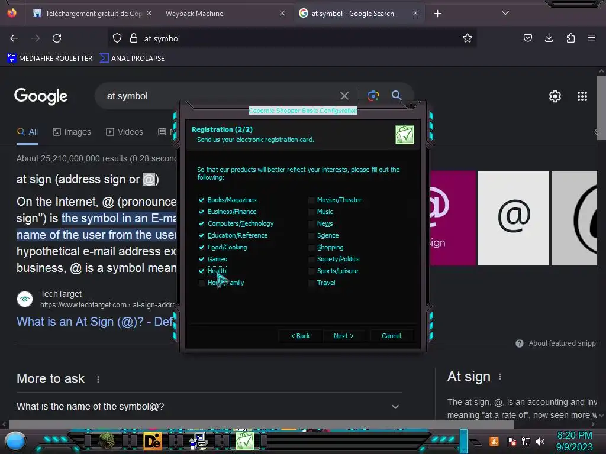Viewport: 606px width, 454px height.
Task: Click the site security padlock icon
Action: pos(134,38)
